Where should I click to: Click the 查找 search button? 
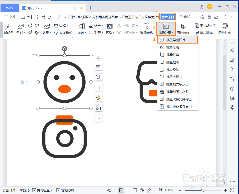(185, 17)
